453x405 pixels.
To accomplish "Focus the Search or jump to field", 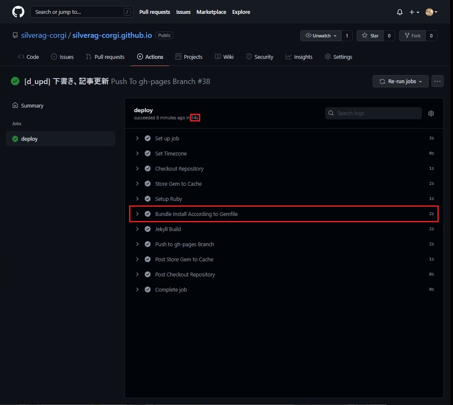I will tap(82, 12).
